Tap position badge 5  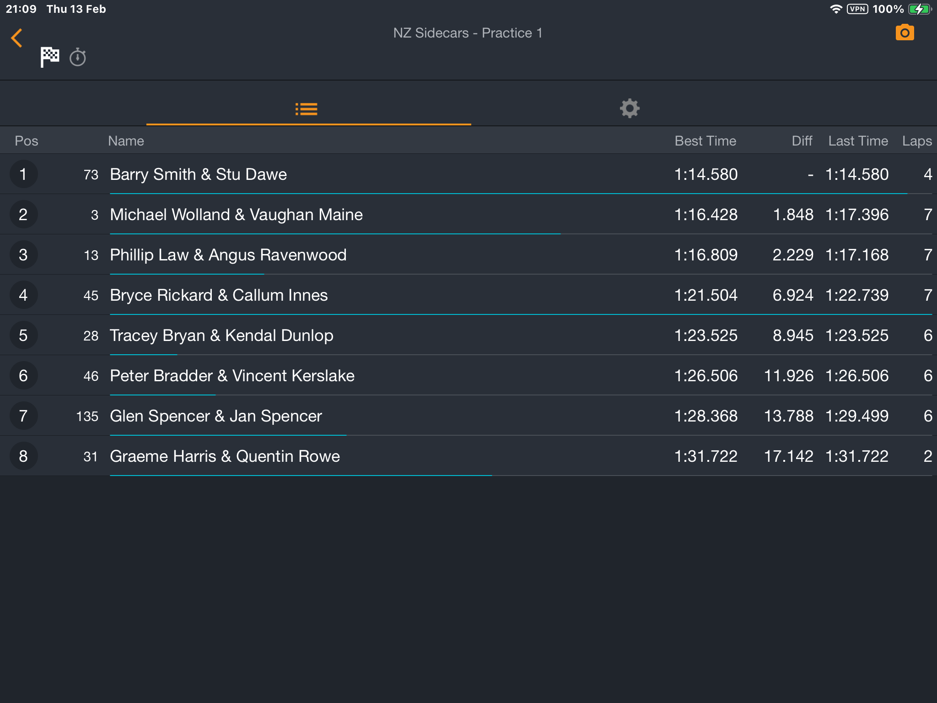pos(23,335)
